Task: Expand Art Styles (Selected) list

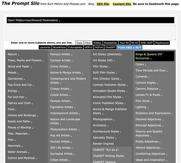Action: [107, 54]
